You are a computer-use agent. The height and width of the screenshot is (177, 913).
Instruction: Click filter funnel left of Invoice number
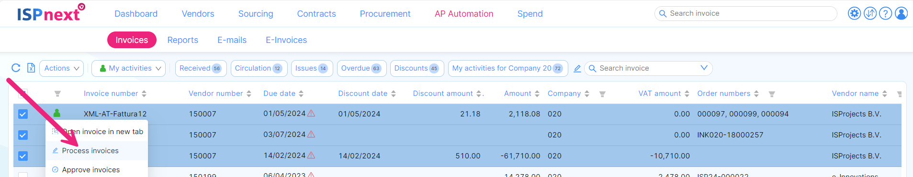57,94
